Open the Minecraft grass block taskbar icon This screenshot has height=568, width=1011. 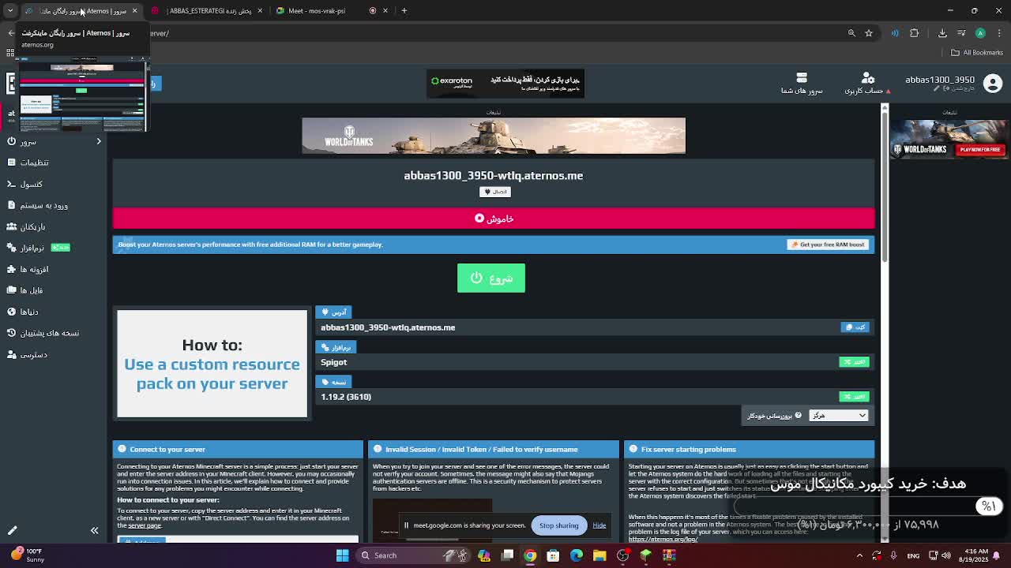coord(645,555)
